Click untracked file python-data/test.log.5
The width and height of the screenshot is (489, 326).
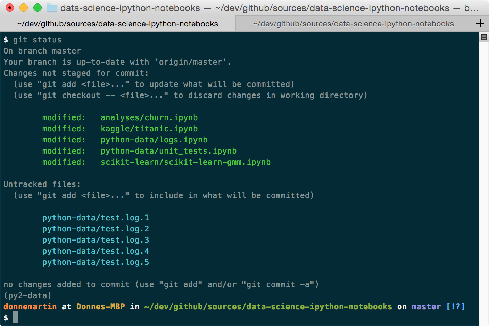[x=96, y=262]
